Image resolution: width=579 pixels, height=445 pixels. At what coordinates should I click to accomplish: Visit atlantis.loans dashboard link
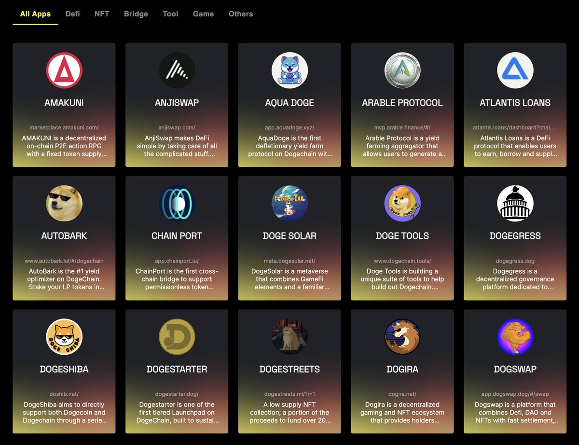514,128
